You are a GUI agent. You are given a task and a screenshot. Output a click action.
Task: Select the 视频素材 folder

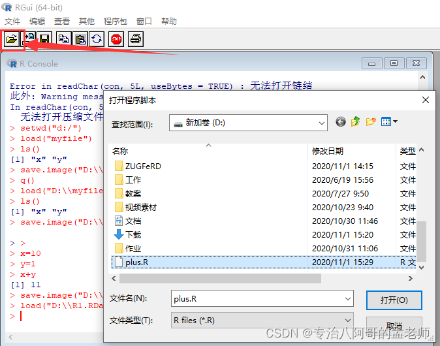(x=136, y=208)
